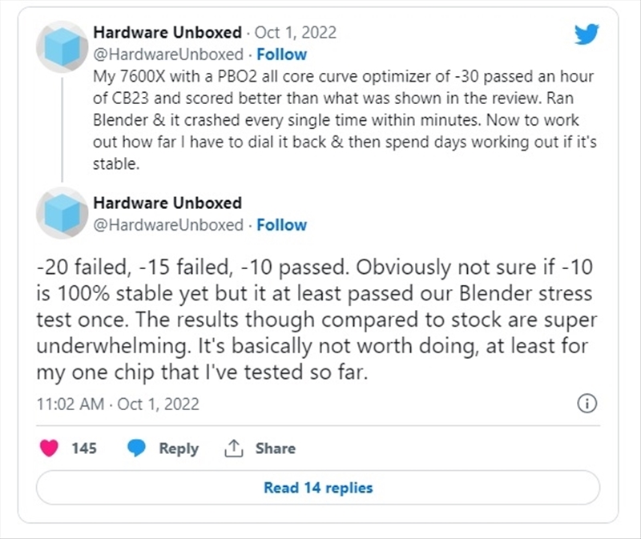The image size is (641, 539).
Task: Open Hardware Unboxed name in first tweet
Action: tap(167, 33)
